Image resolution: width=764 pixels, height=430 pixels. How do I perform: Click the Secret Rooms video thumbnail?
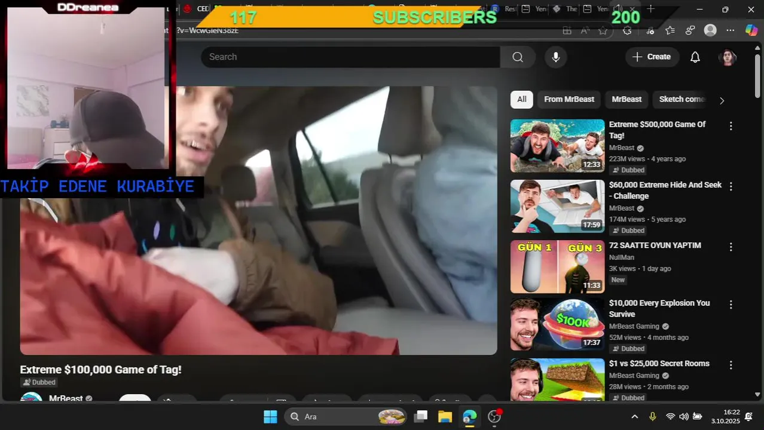tap(557, 379)
